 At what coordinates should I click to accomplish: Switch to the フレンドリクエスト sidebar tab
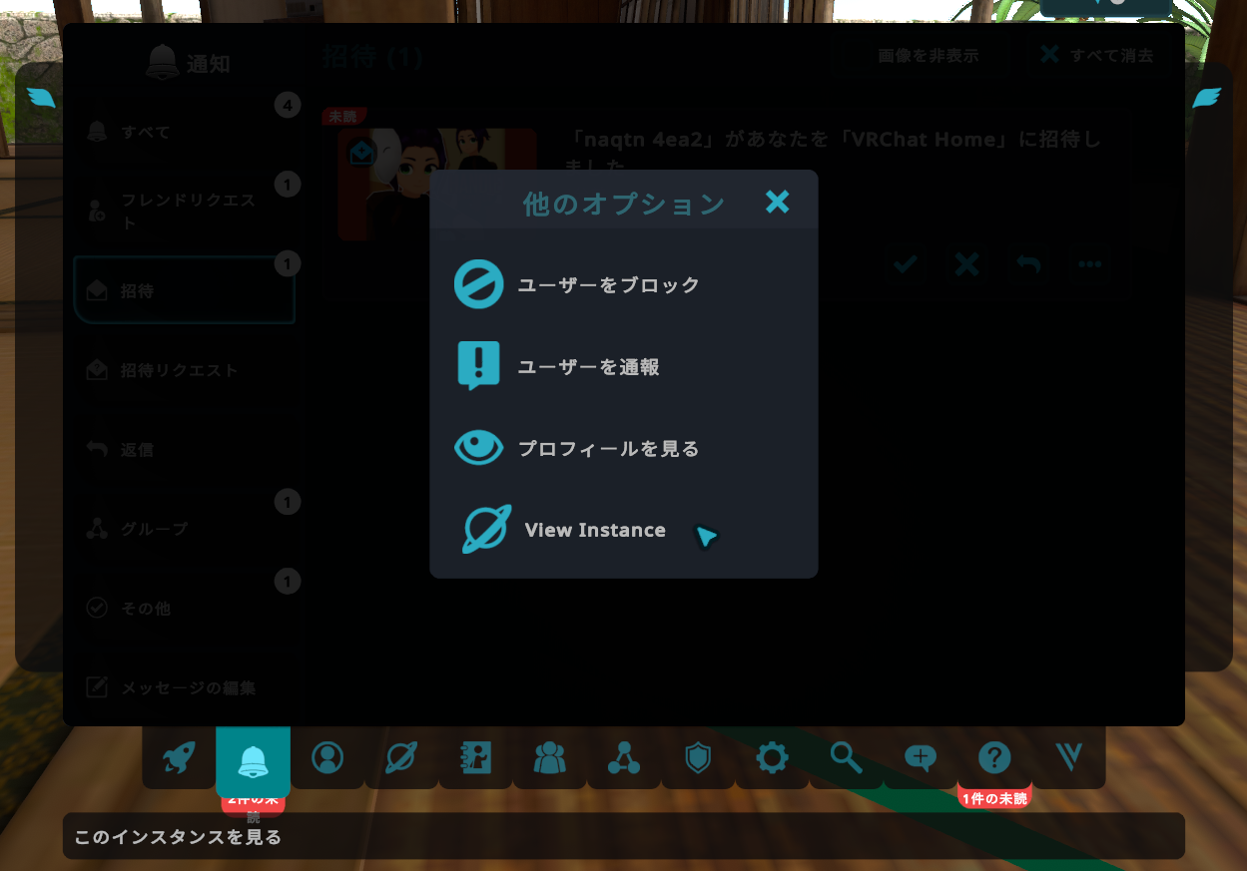tap(185, 211)
